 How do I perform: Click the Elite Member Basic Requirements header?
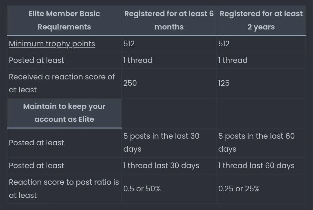point(64,20)
